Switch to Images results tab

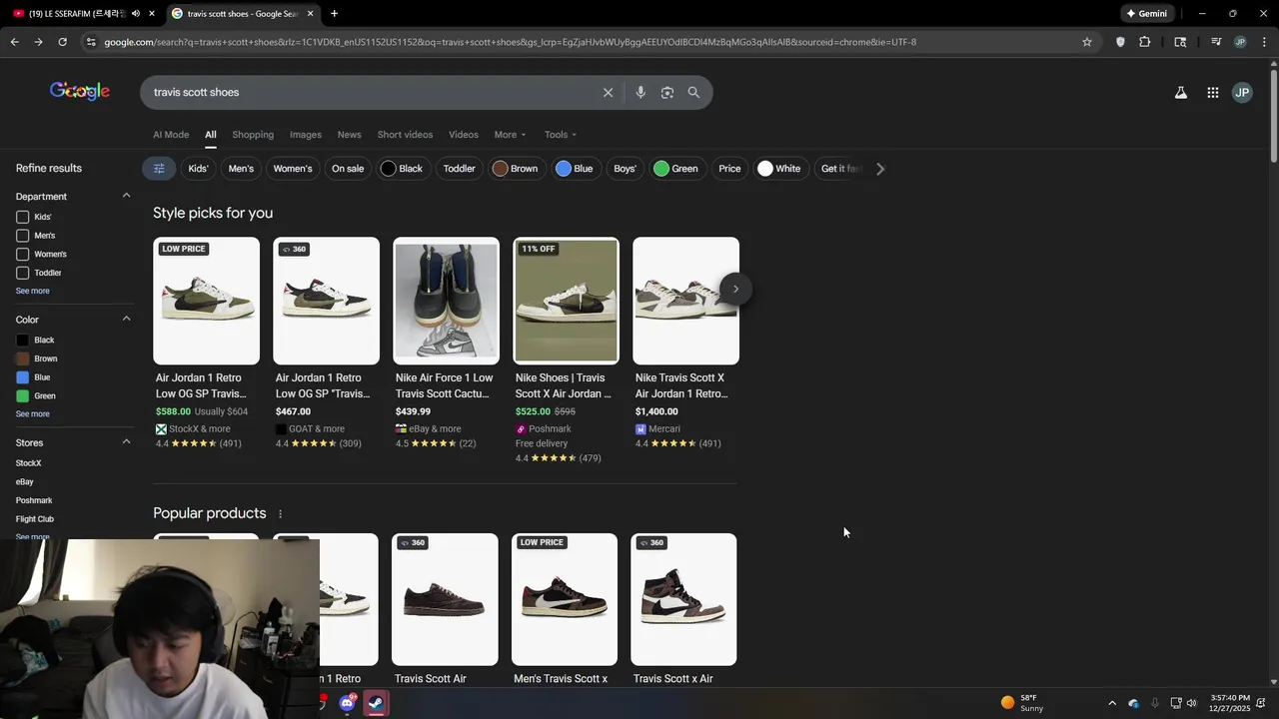point(306,135)
